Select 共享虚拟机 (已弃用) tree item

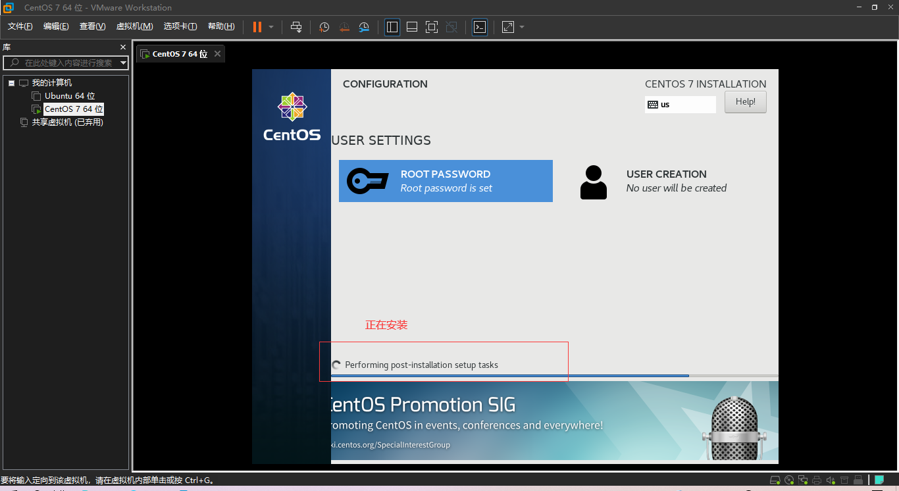tap(68, 122)
